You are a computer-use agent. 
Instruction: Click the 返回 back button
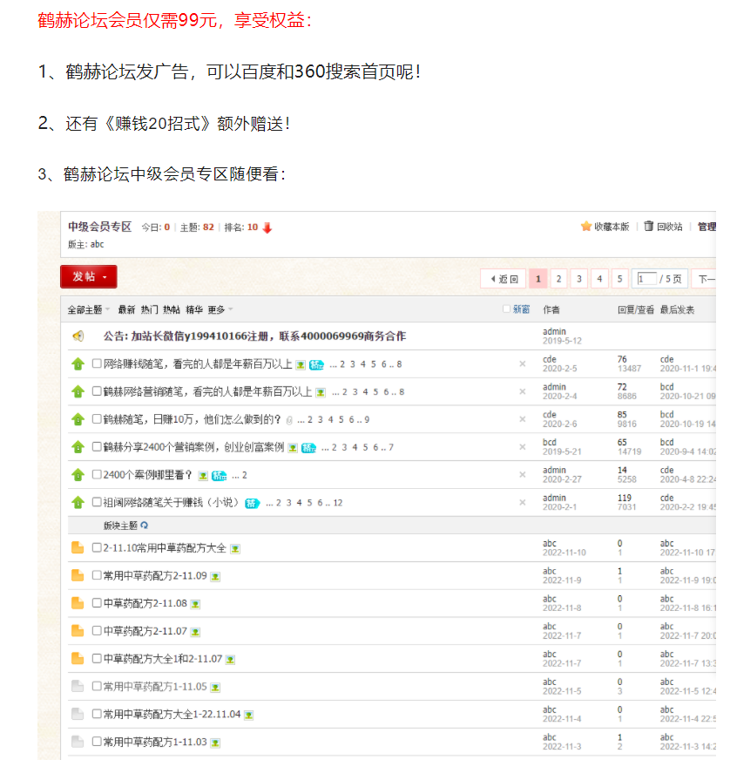pyautogui.click(x=504, y=279)
